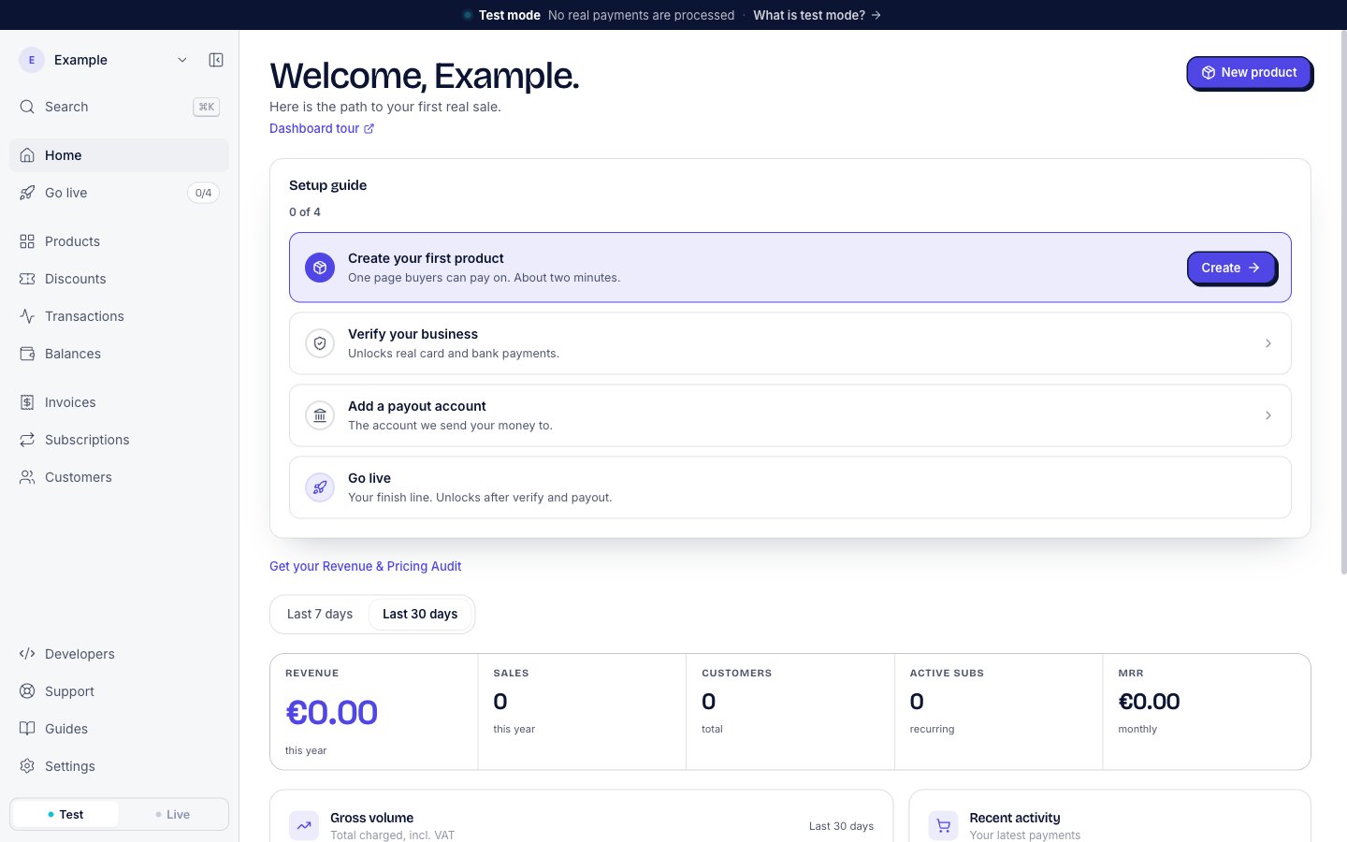Expand the Verify your business chevron
Viewport: 1347px width, 842px height.
tap(1268, 343)
